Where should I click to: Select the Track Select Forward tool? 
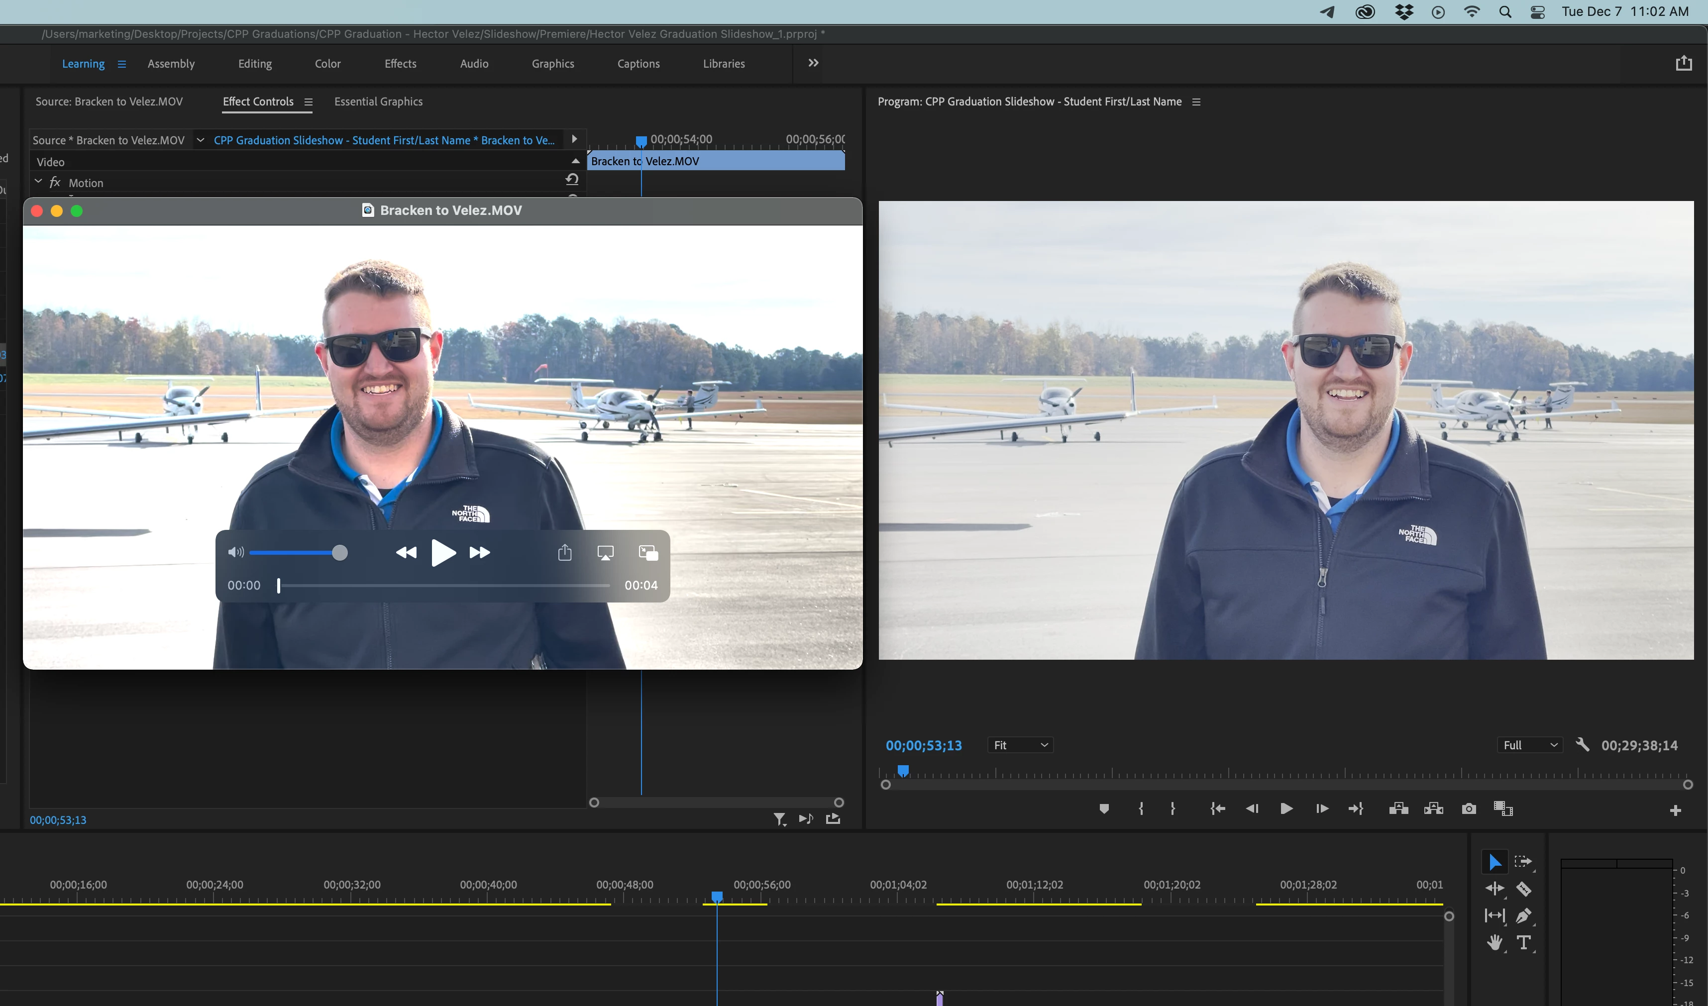pos(1523,862)
